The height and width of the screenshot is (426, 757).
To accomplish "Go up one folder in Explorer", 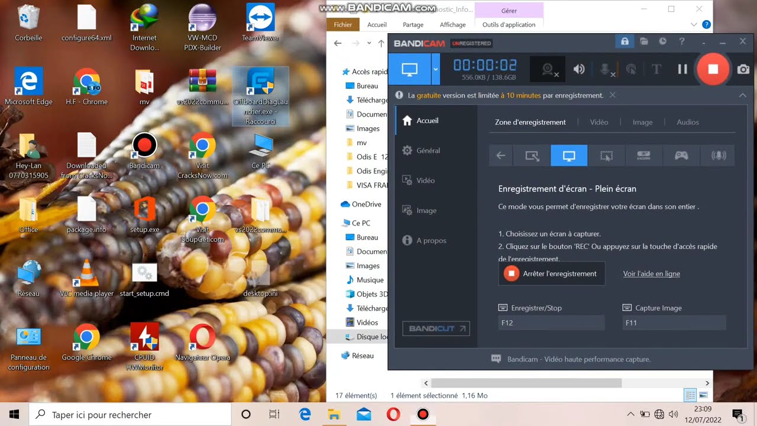I will pos(381,43).
